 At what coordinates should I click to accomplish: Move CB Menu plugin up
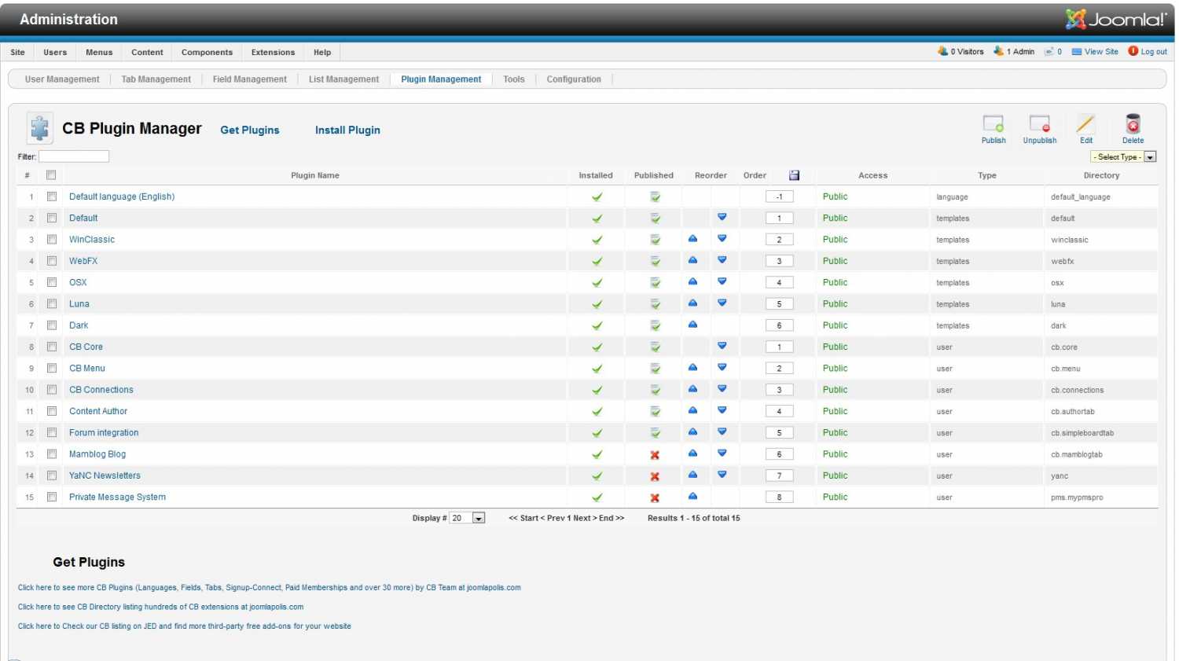click(692, 368)
